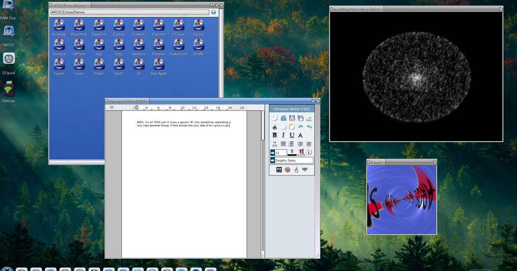
Task: Click the scissors Cut icon in Cinnamon Writer
Action: pos(274,127)
